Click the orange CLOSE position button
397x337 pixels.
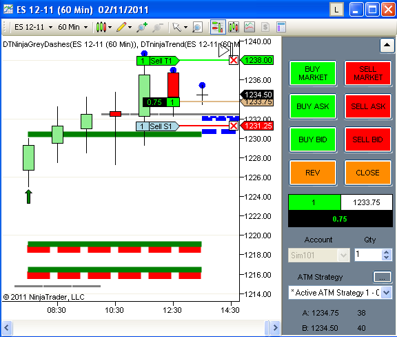(x=368, y=173)
